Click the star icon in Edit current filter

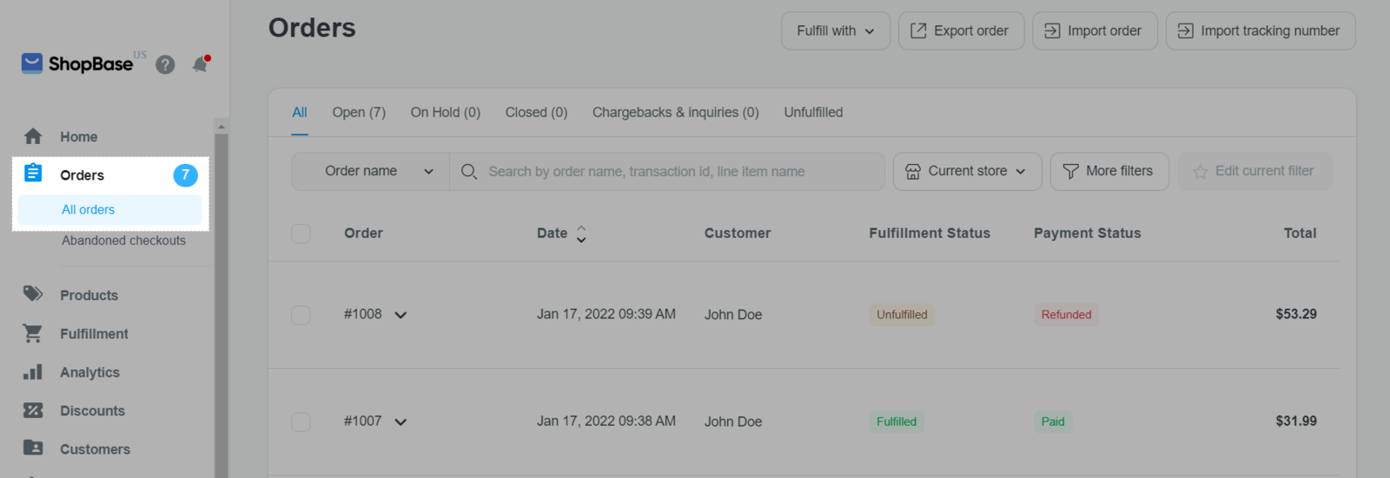point(1201,172)
